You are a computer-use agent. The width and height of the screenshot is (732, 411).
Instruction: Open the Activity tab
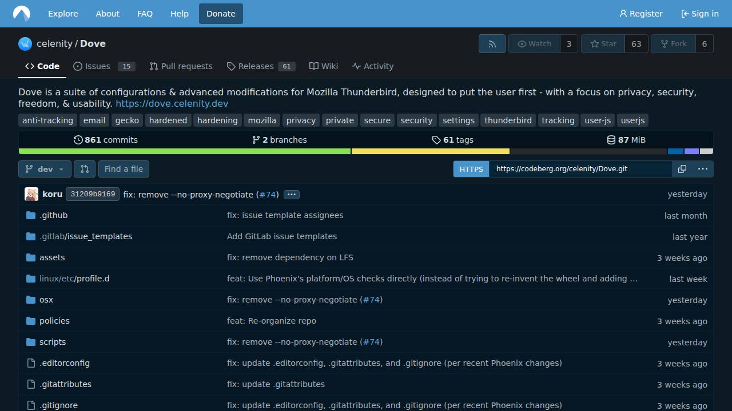click(x=373, y=66)
